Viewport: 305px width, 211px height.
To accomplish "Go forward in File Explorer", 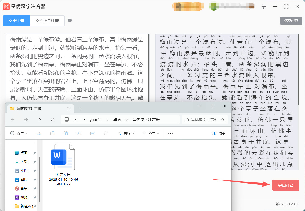I will pos(26,120).
